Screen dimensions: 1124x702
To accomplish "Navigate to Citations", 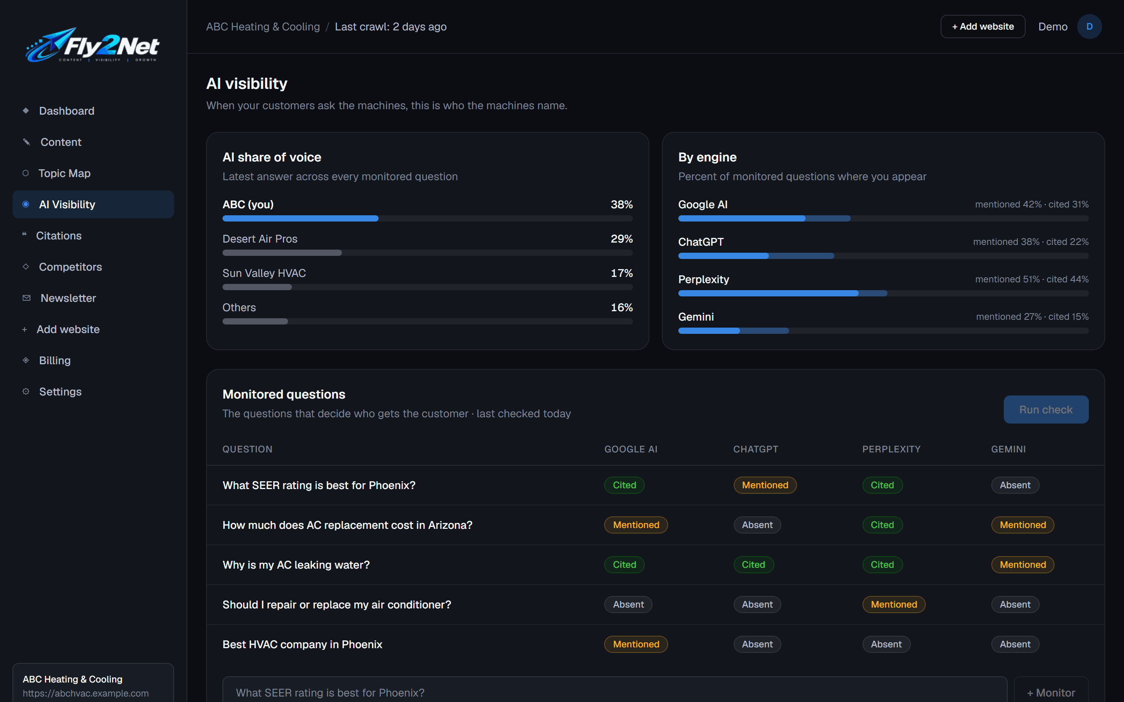I will [x=93, y=236].
